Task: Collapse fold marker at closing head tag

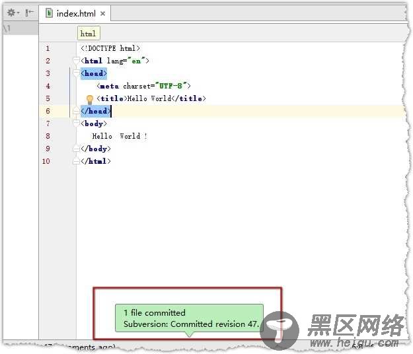Action: click(76, 111)
